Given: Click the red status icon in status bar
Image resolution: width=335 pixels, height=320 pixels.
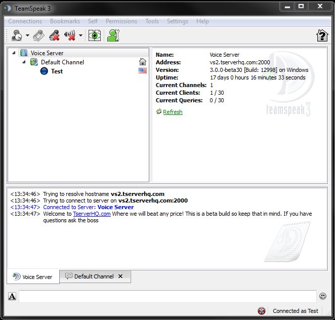Looking at the screenshot, I should (262, 311).
